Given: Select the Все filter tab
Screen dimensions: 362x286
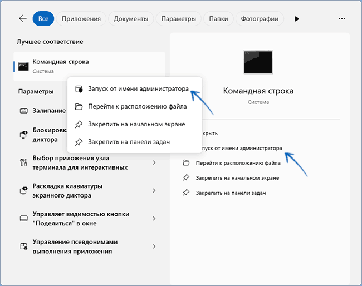Looking at the screenshot, I should point(43,19).
